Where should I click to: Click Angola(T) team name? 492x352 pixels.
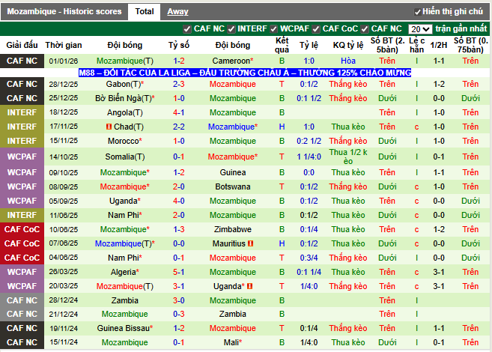tap(125, 112)
